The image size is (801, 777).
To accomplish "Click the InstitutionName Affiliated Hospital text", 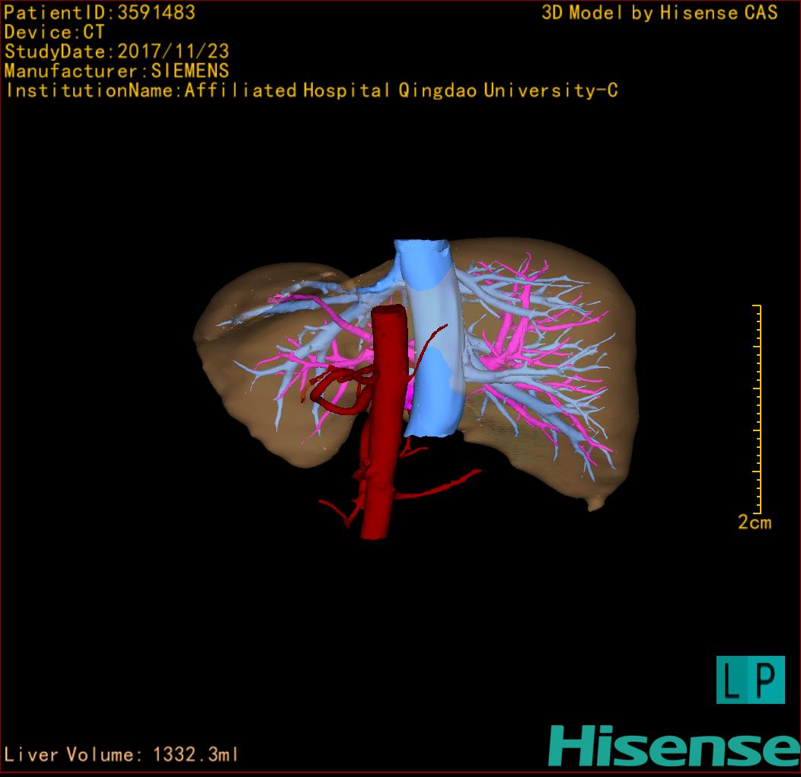I will (x=311, y=91).
